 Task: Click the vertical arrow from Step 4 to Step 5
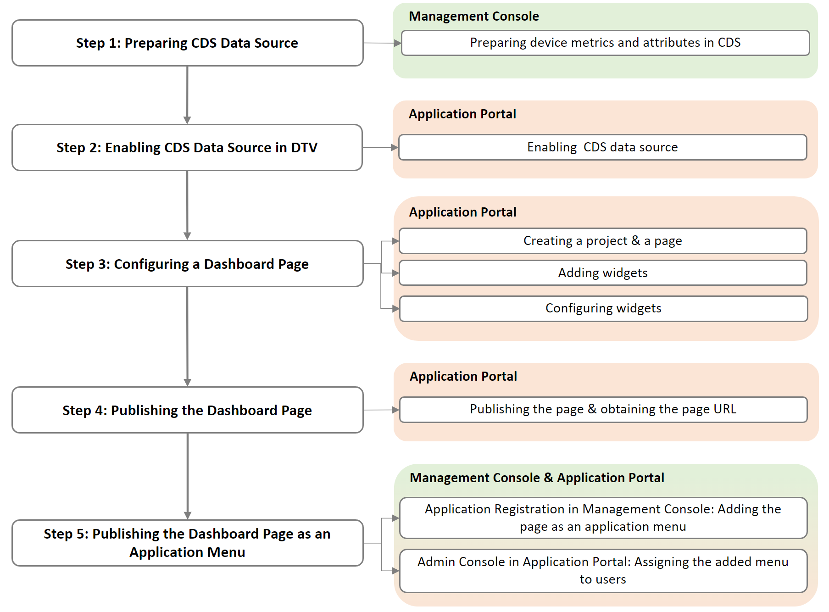187,476
